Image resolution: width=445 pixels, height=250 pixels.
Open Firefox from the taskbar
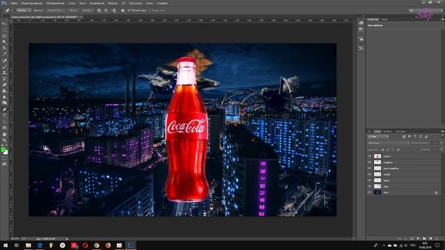click(x=108, y=245)
